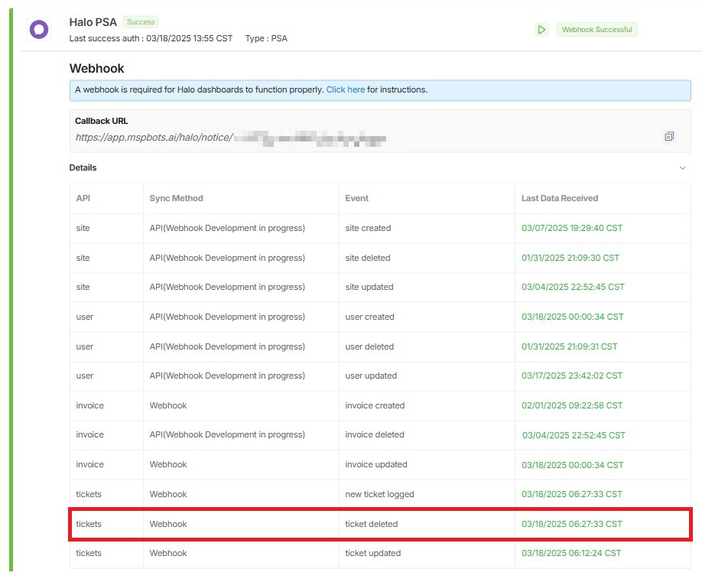Image resolution: width=702 pixels, height=579 pixels.
Task: Click the Webhook section heading
Action: click(96, 68)
